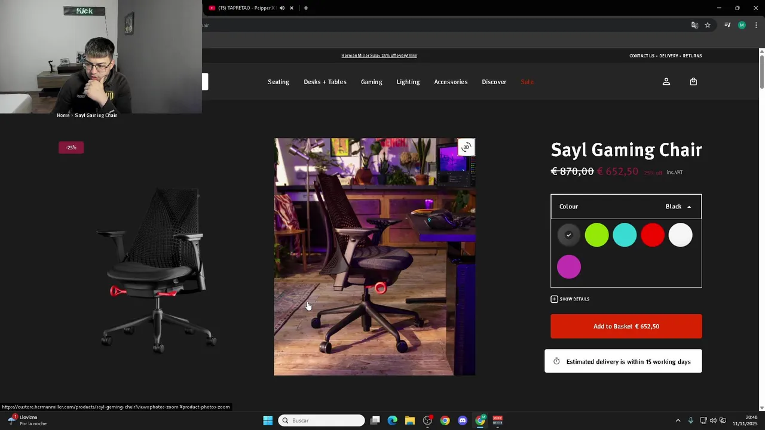The width and height of the screenshot is (765, 430).
Task: Click the estimated delivery 15 working days notice
Action: 623,361
